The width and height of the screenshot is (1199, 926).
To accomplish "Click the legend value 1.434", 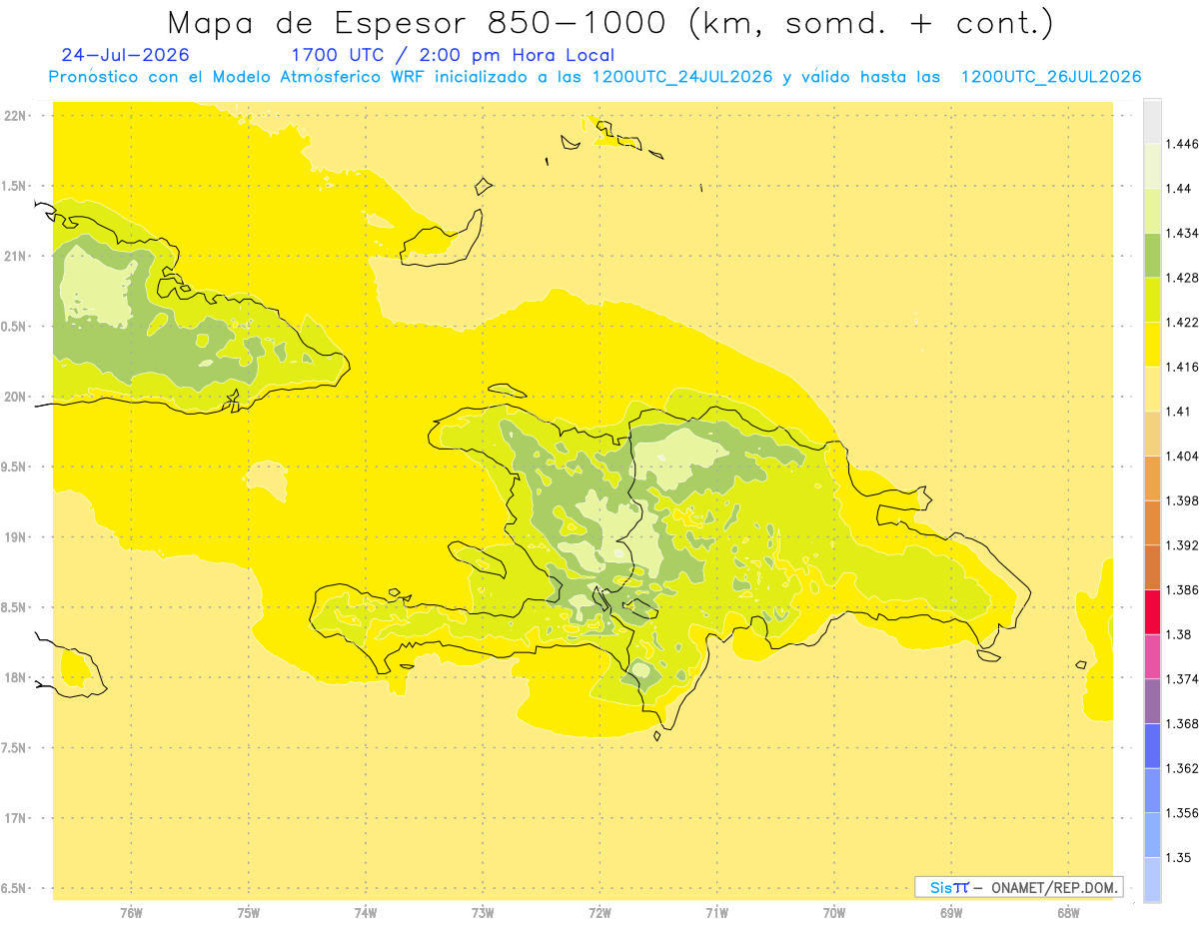I will [x=1181, y=233].
